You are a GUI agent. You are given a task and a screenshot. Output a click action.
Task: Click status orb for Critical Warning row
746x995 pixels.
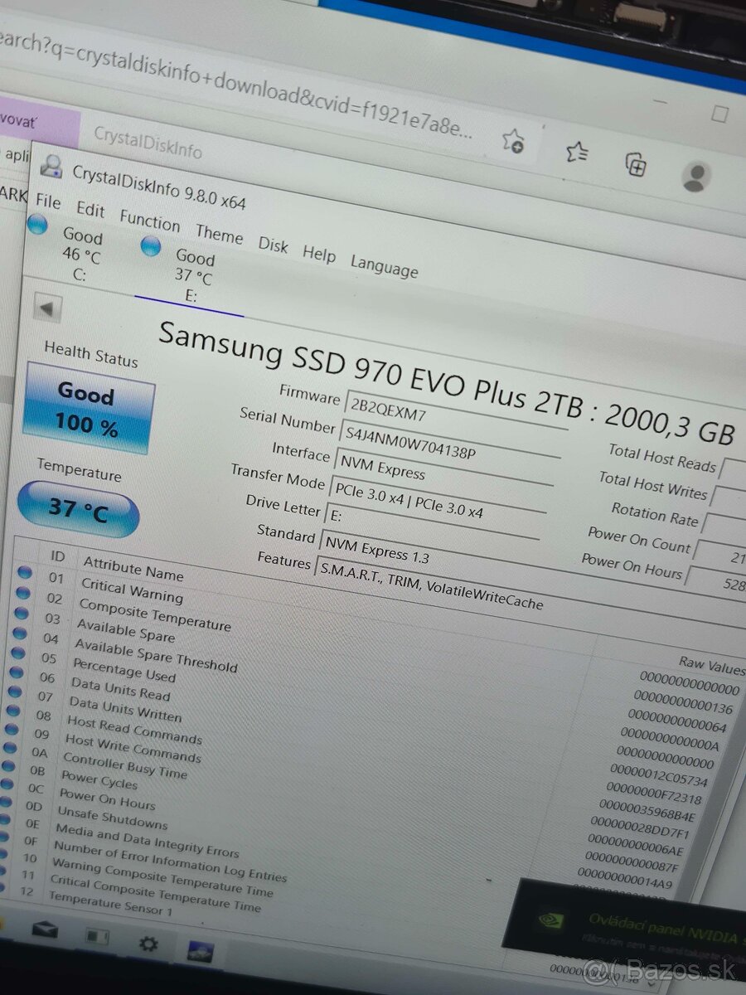(24, 572)
